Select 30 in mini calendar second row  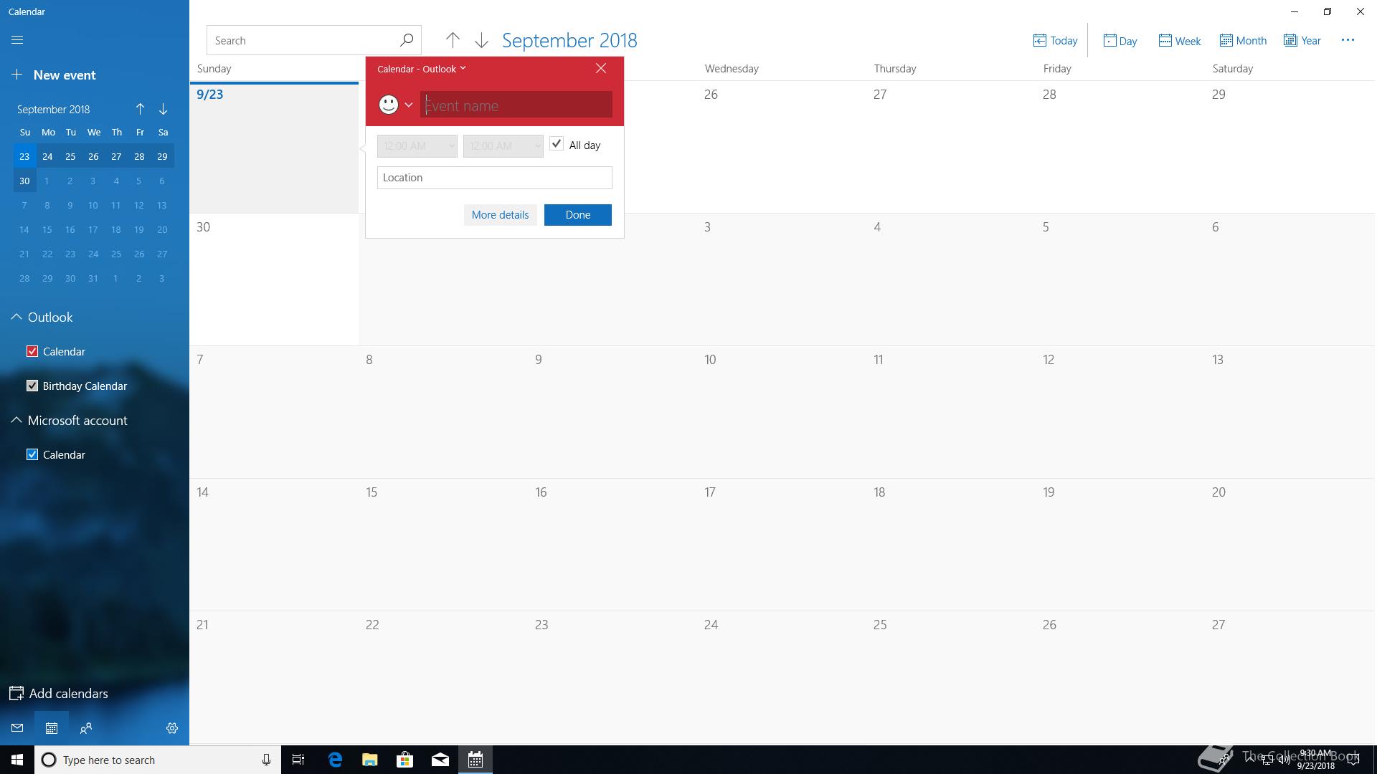tap(24, 181)
